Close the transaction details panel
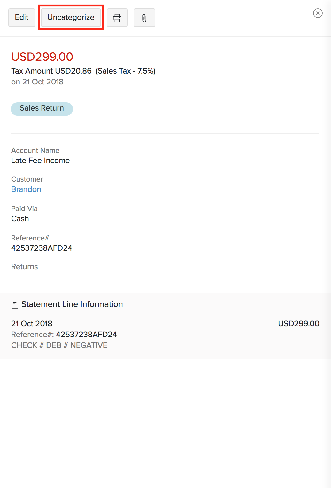The height and width of the screenshot is (488, 331). click(318, 13)
